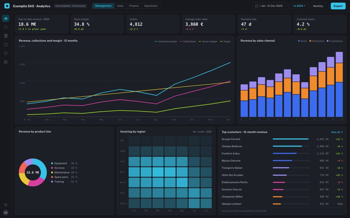Image resolution: width=350 pixels, height=218 pixels.
Task: Switch to the Finance tab
Action: pyautogui.click(x=134, y=6)
